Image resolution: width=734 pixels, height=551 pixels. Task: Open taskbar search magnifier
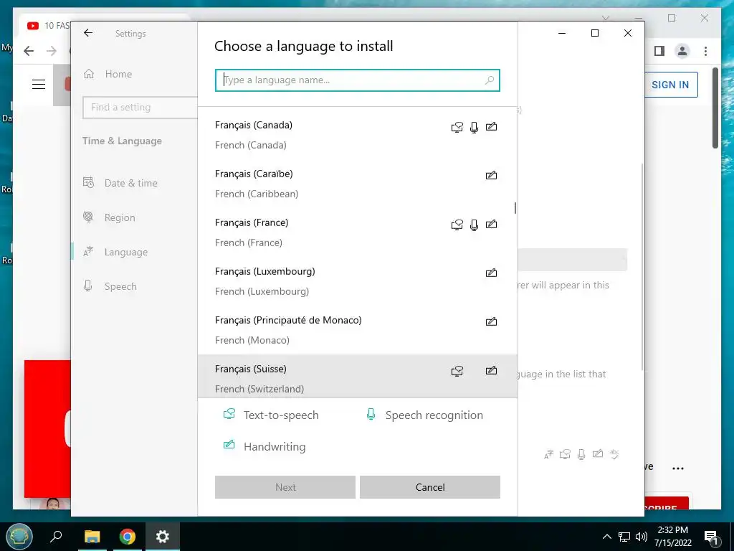coord(56,536)
